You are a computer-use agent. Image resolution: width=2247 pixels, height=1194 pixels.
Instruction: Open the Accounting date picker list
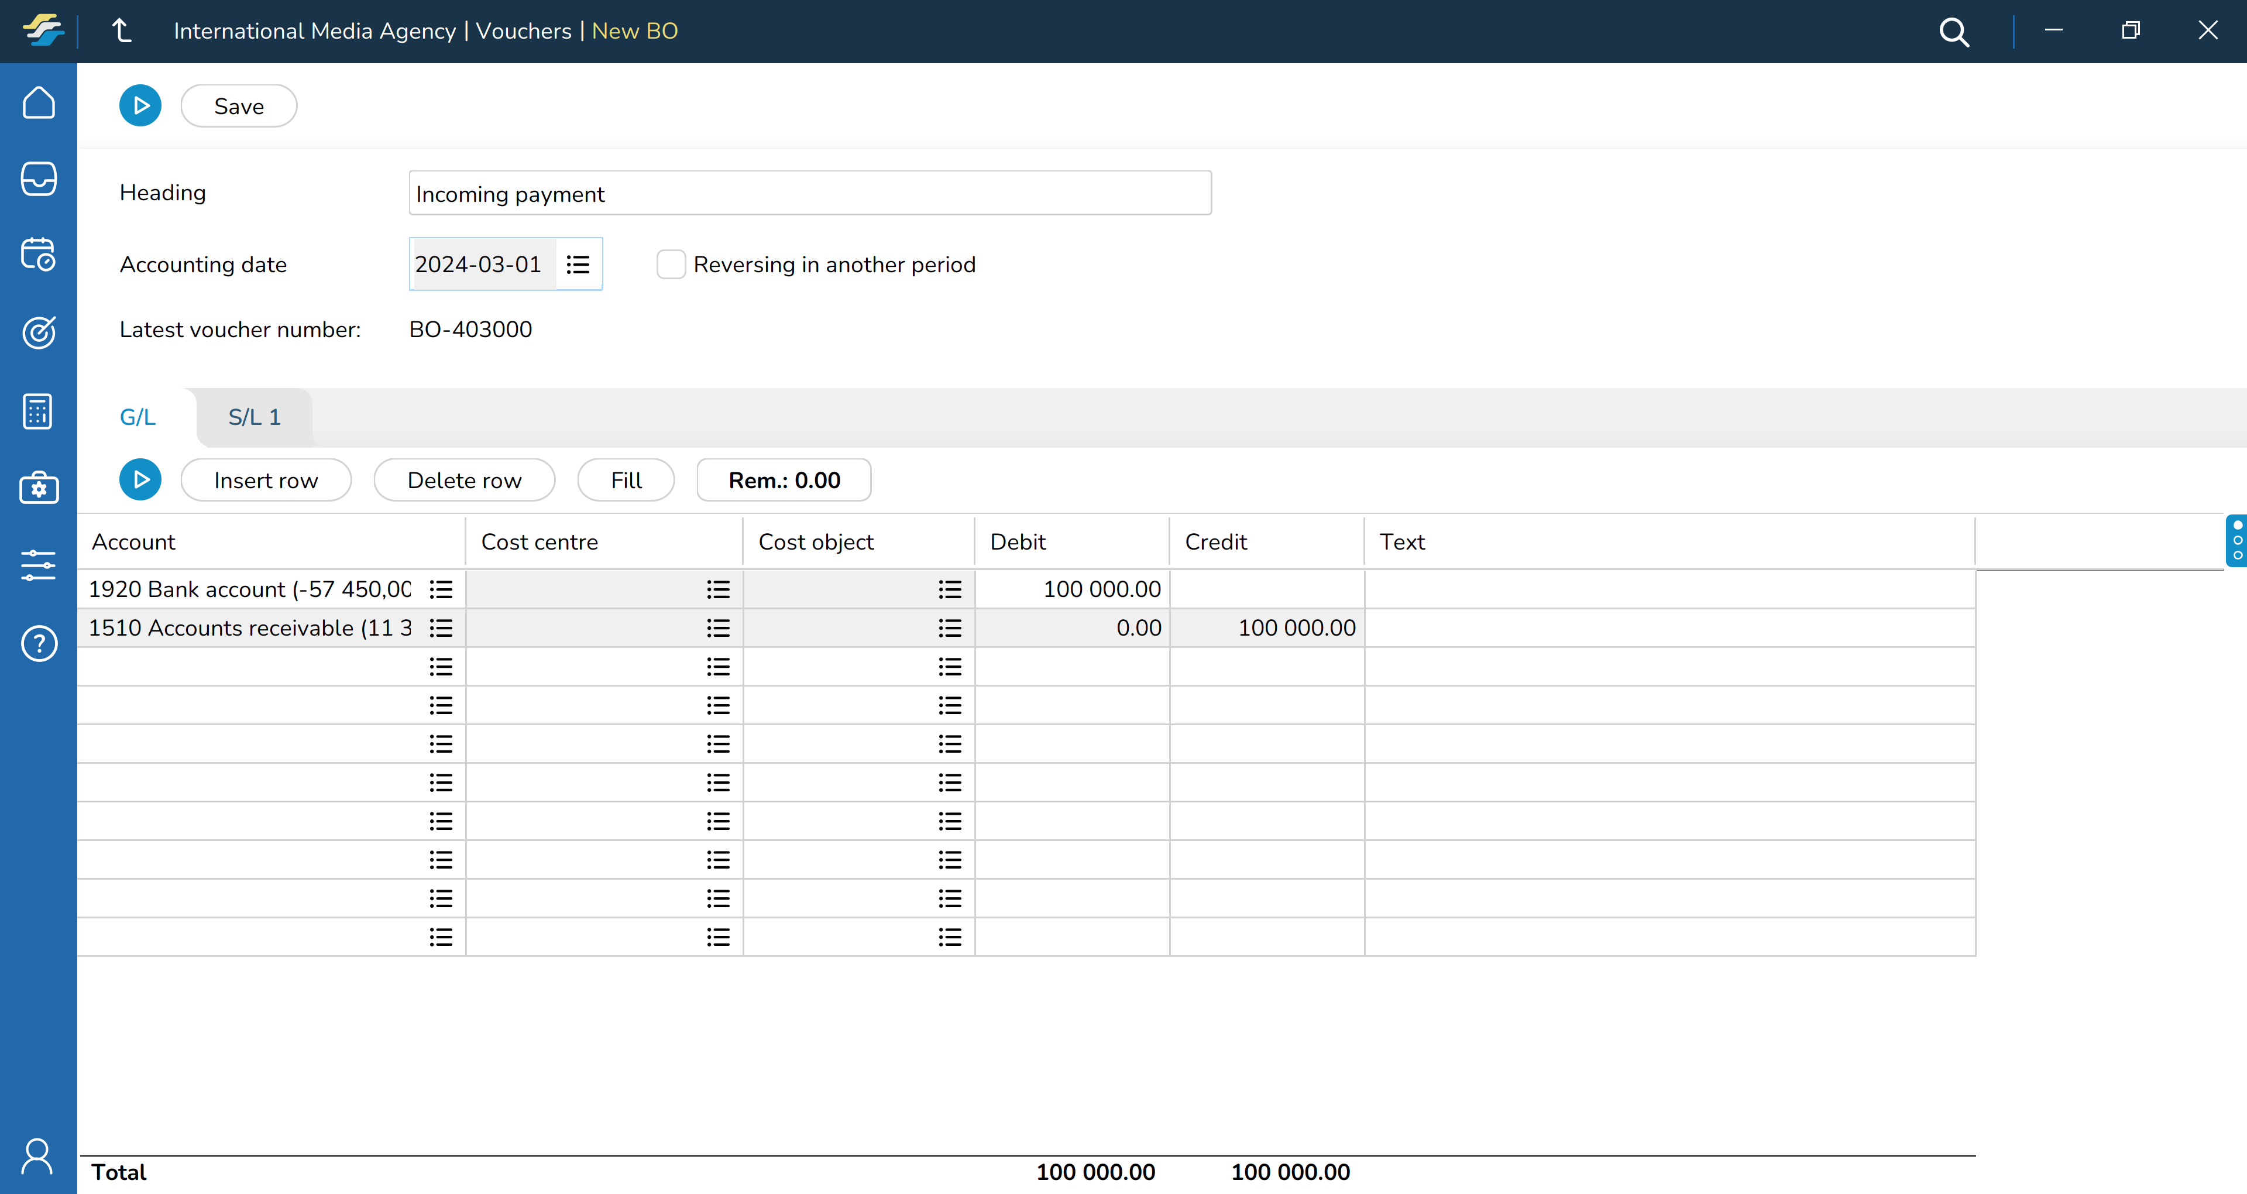[x=578, y=265]
